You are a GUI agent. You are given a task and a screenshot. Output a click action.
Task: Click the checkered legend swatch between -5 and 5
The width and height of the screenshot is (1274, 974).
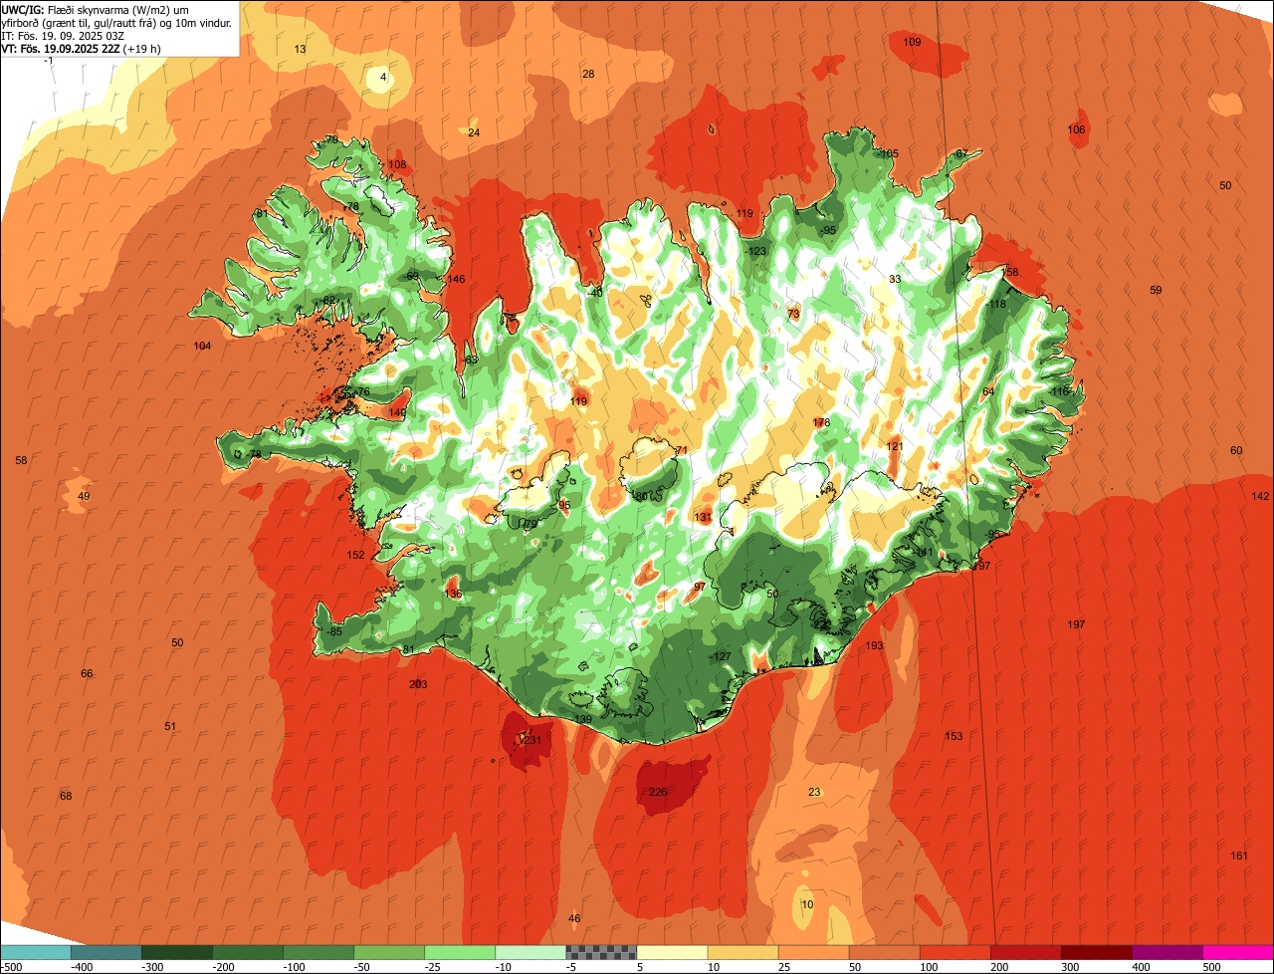click(601, 952)
